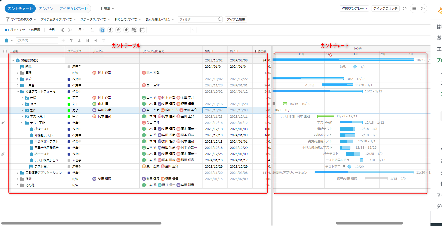Image resolution: width=442 pixels, height=226 pixels.
Task: Click the walking person icon in Gantt toolbar
Action: pyautogui.click(x=110, y=30)
